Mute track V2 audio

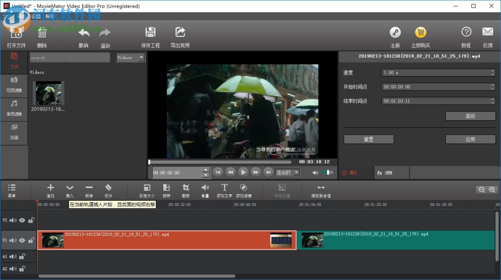(x=13, y=220)
